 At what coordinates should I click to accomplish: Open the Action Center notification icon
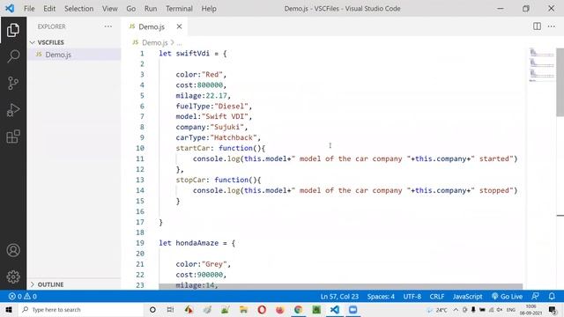pyautogui.click(x=553, y=309)
